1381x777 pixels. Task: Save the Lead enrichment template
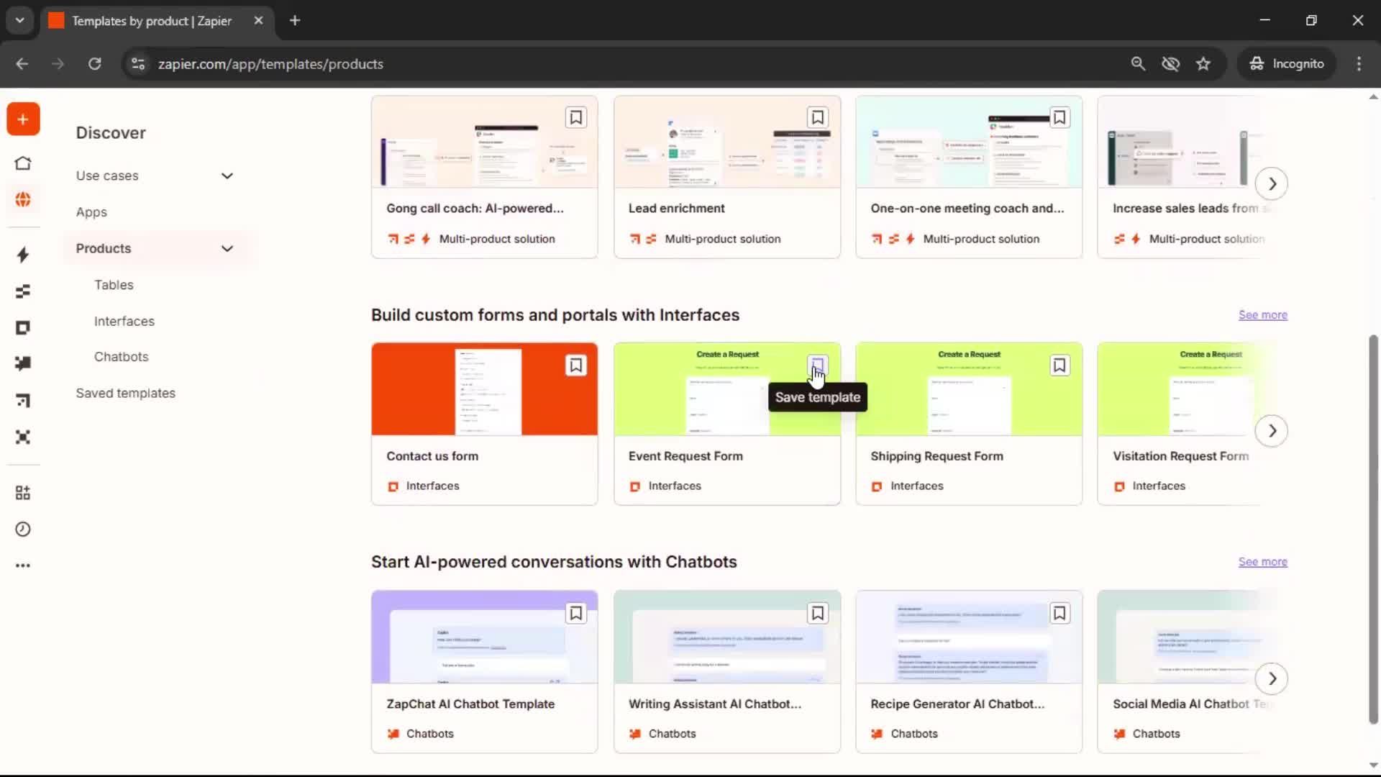click(x=817, y=117)
